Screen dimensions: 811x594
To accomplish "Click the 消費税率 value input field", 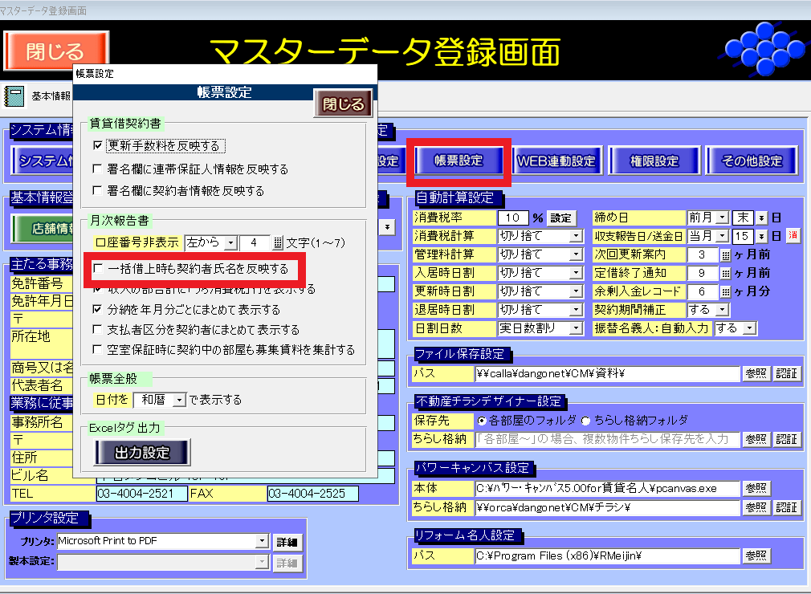I will tap(512, 218).
